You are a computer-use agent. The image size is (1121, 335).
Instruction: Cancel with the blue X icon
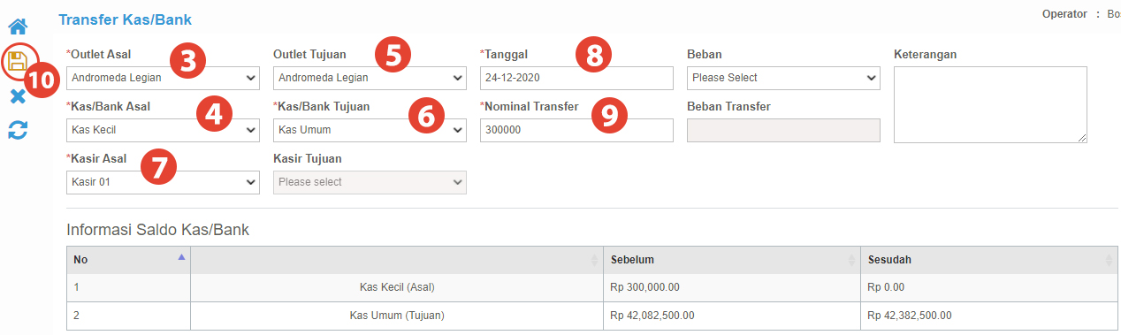click(x=18, y=95)
